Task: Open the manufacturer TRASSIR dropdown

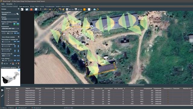Action: (9, 14)
